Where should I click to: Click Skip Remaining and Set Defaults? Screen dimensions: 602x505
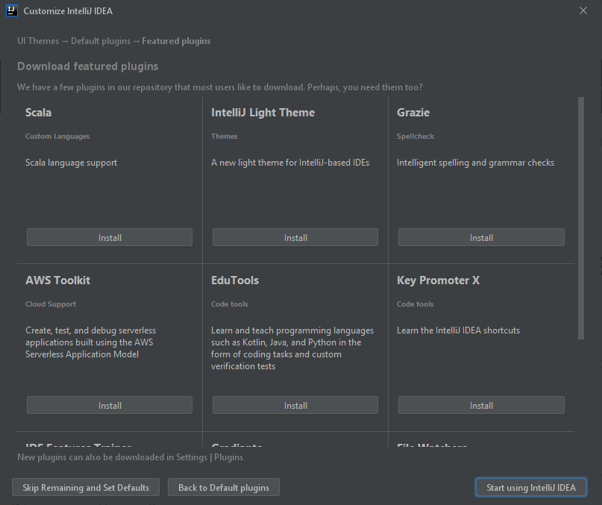(x=86, y=487)
